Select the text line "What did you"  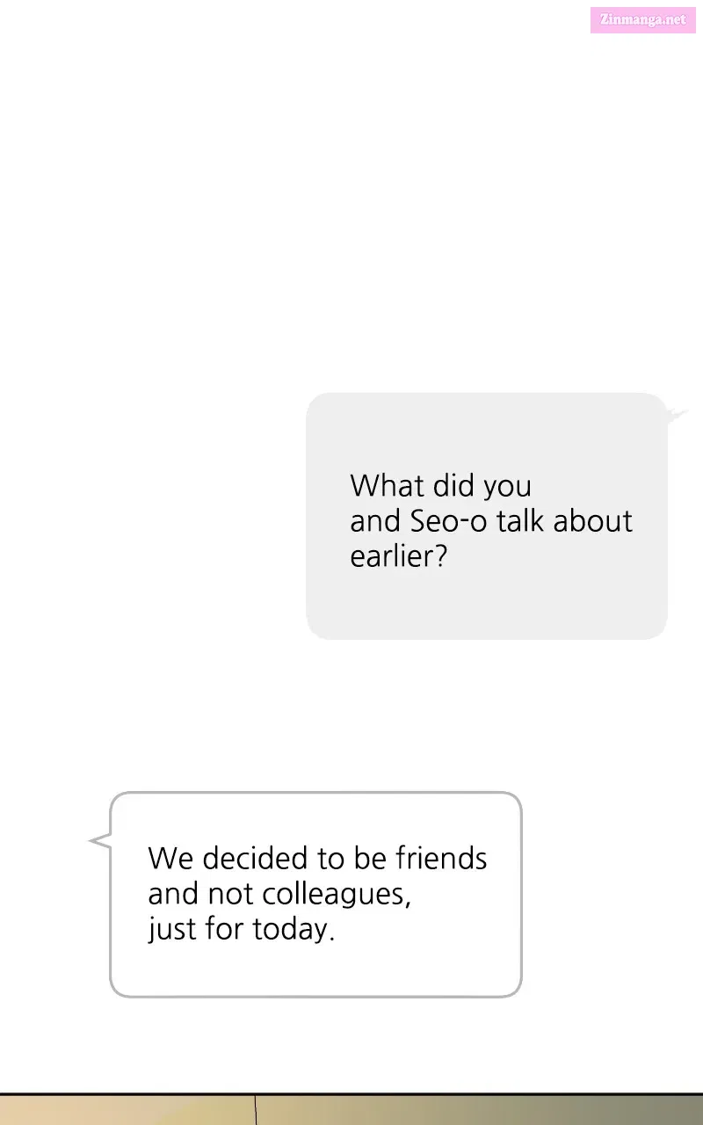point(440,485)
